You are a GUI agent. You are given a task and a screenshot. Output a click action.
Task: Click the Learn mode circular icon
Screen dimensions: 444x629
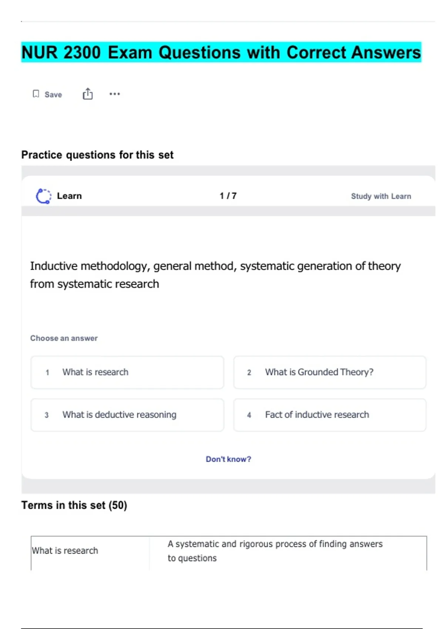pyautogui.click(x=43, y=196)
